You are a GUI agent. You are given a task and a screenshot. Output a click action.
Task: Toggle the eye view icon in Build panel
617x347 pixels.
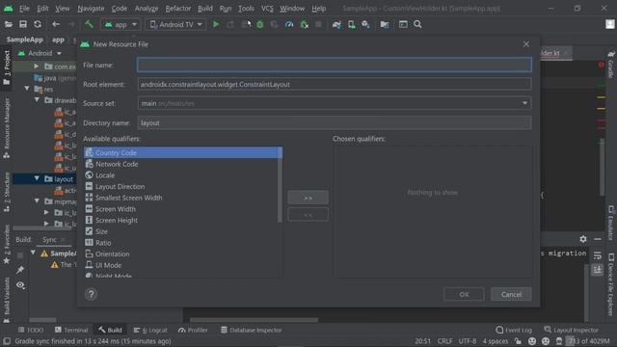click(20, 285)
